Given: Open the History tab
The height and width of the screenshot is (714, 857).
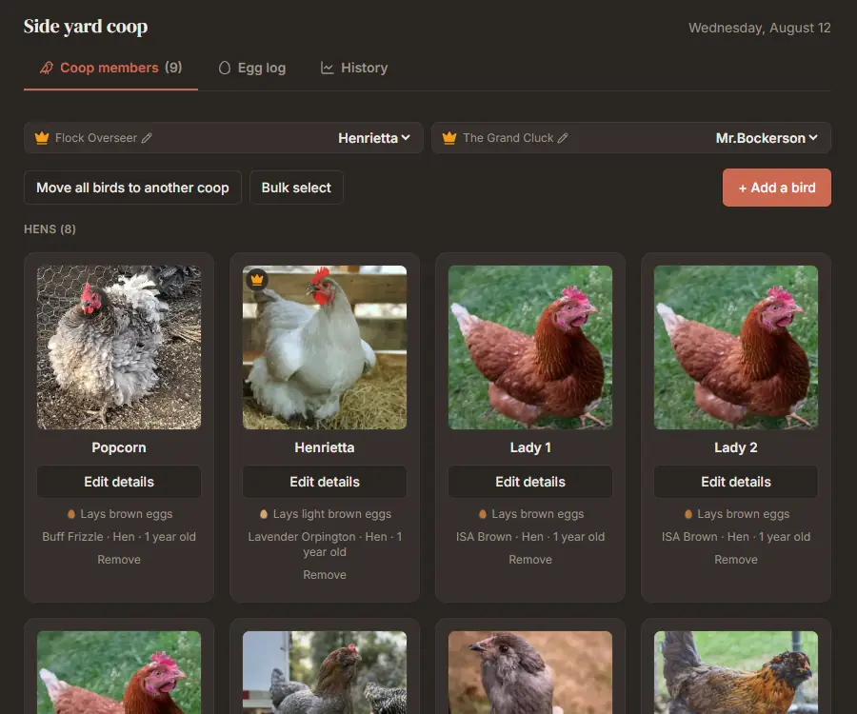Looking at the screenshot, I should (354, 68).
